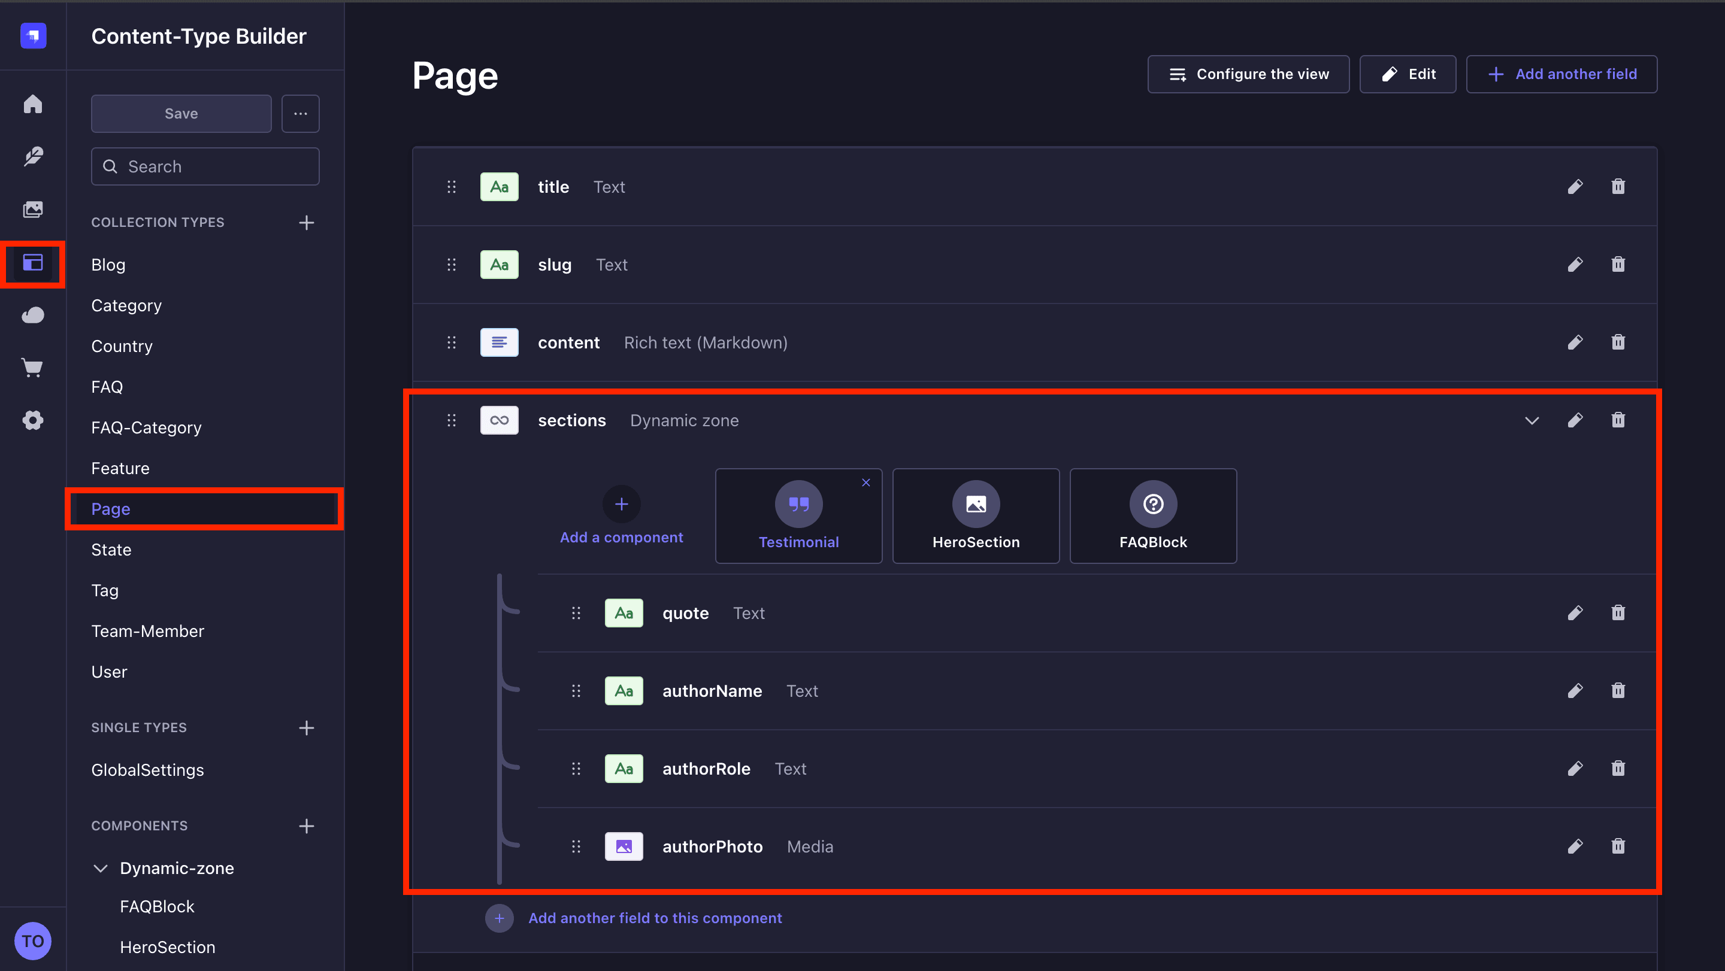Click the Deploy cloud icon
This screenshot has height=971, width=1725.
[32, 315]
